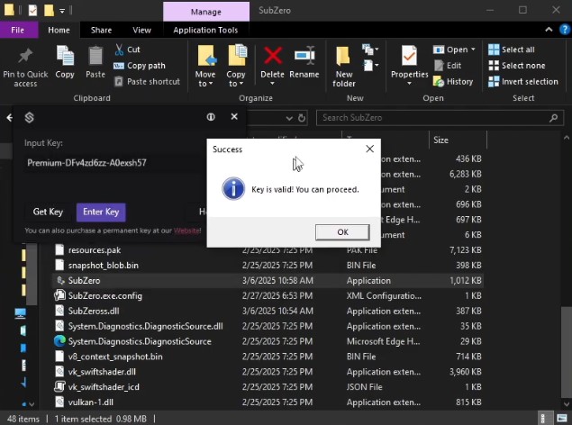Click the address bar refresh icon

point(302,118)
